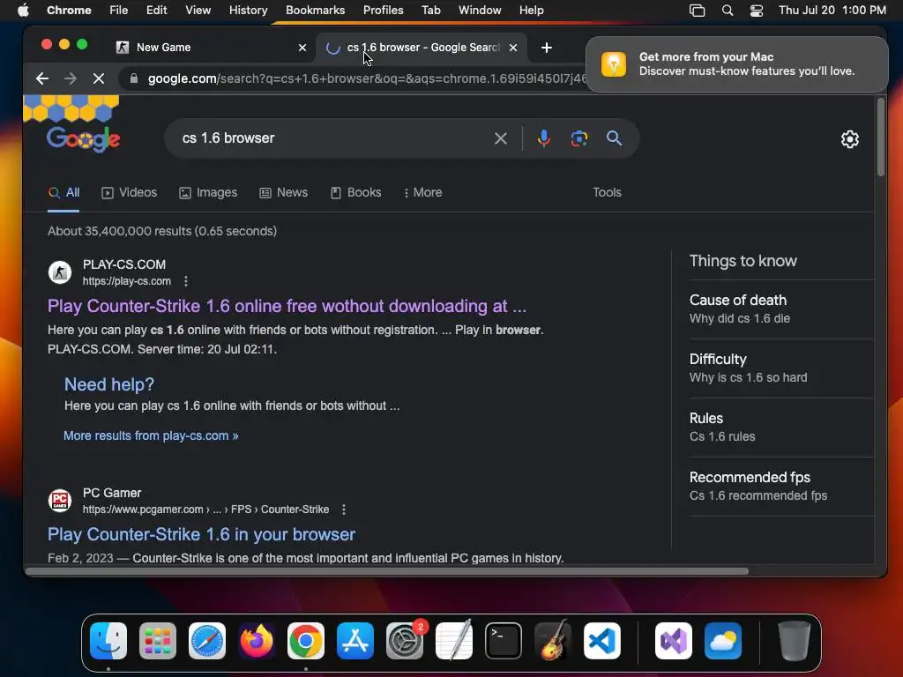Viewport: 903px width, 677px height.
Task: Click More results from play-cs.com
Action: (151, 435)
